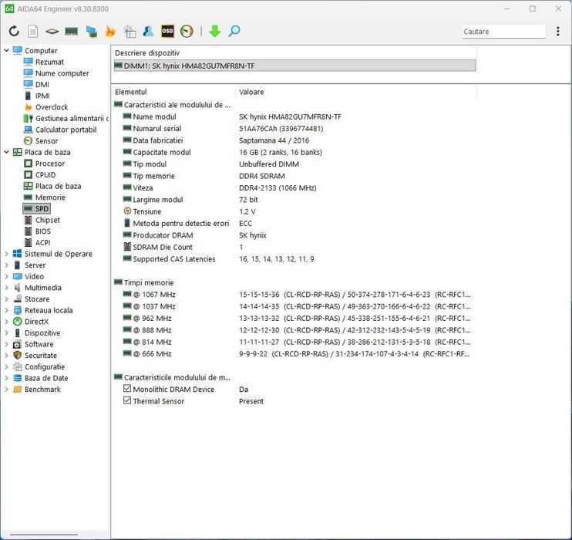
Task: Select the Supported CAS Latencies row
Action: point(294,259)
